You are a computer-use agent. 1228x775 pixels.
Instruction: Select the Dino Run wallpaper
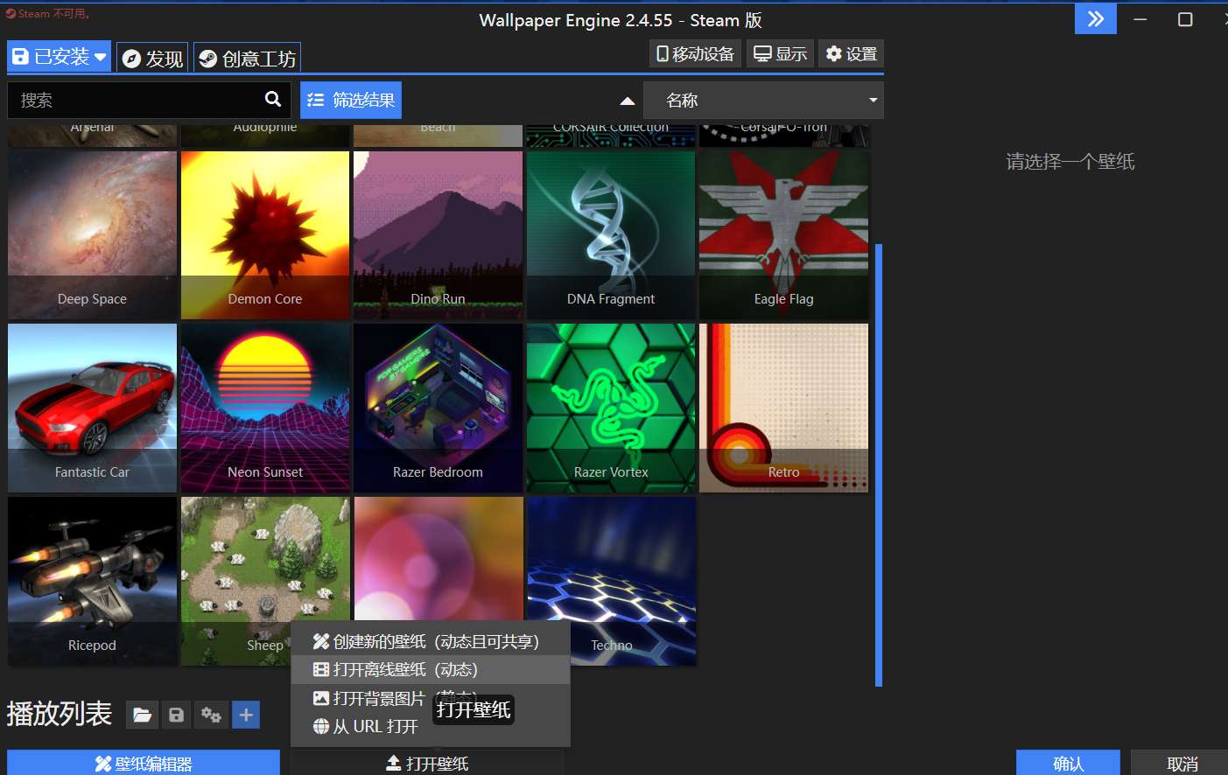pyautogui.click(x=438, y=235)
